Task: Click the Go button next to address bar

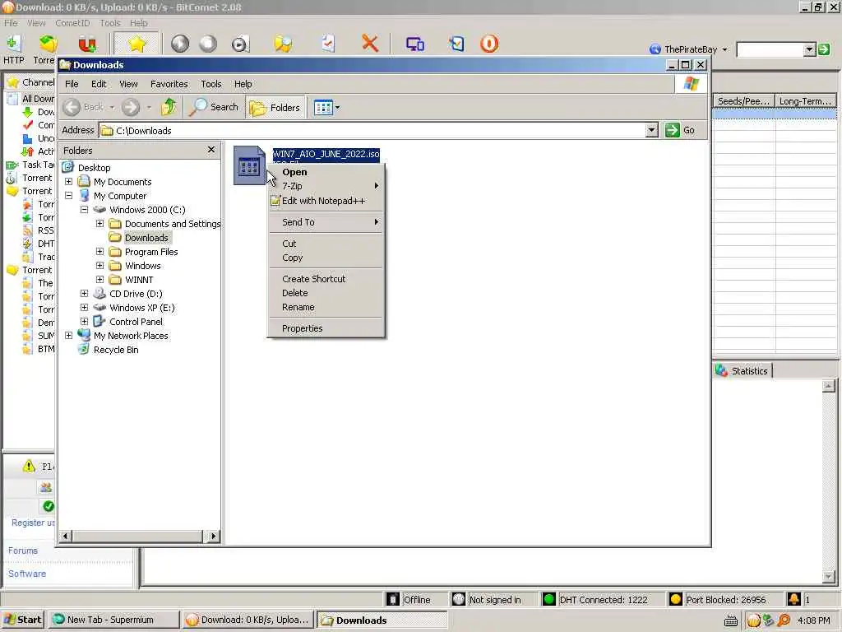Action: tap(680, 130)
